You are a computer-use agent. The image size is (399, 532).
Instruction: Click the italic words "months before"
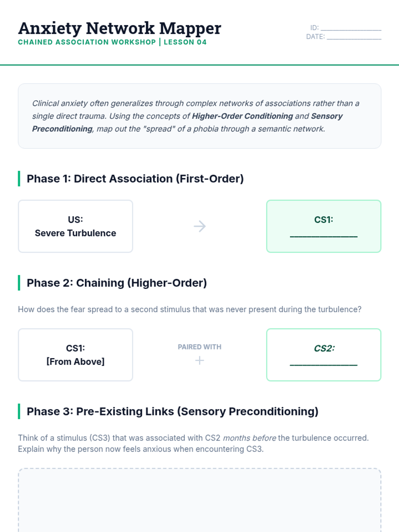[x=249, y=438]
